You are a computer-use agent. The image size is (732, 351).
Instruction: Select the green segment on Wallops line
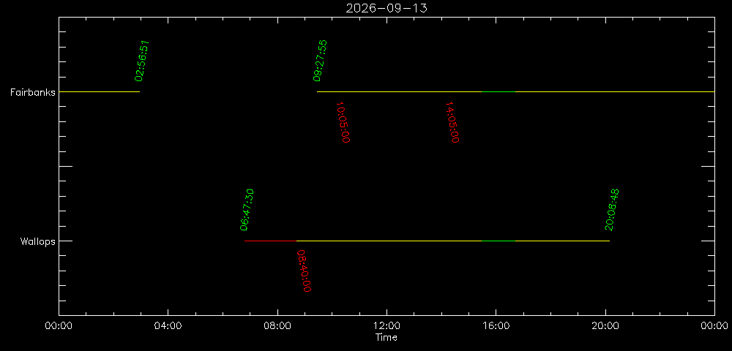click(x=498, y=241)
